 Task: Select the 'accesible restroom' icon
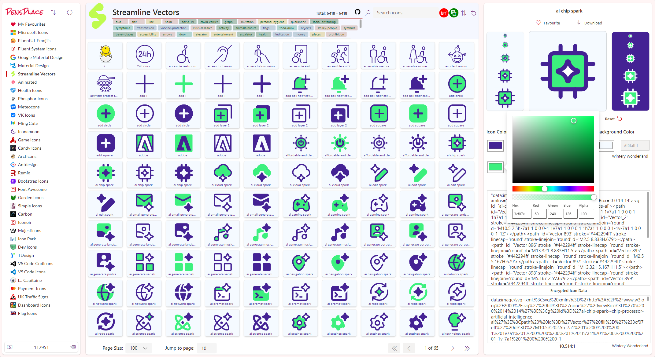pyautogui.click(x=183, y=56)
